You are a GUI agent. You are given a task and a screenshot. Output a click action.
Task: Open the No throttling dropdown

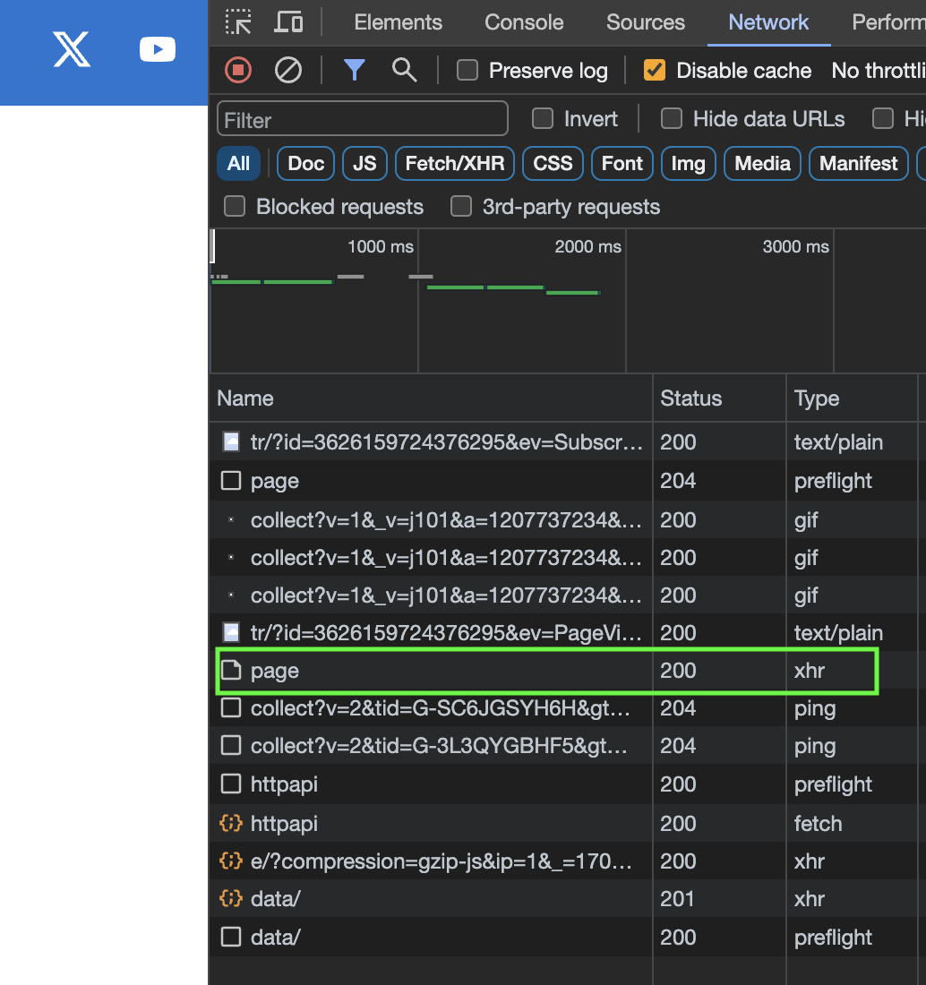[878, 71]
